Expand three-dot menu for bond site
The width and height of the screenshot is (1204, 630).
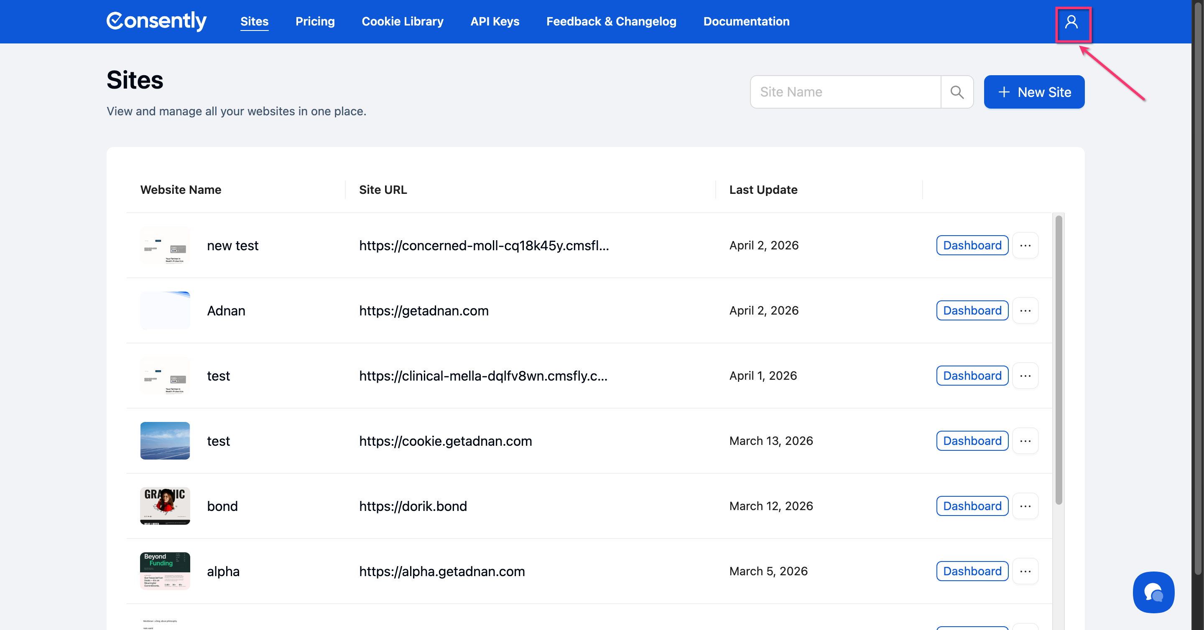[x=1025, y=506]
